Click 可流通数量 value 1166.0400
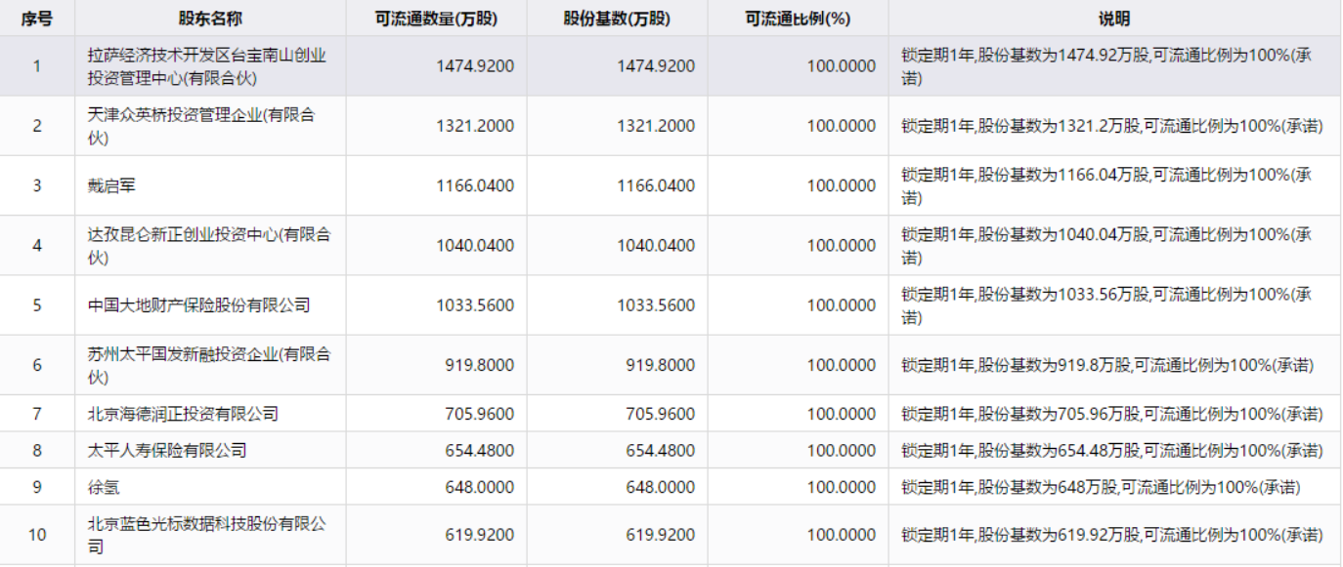 tap(475, 185)
